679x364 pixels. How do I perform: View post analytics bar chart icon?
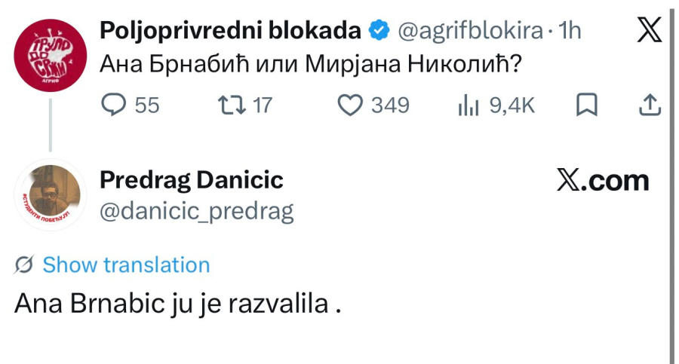pyautogui.click(x=468, y=106)
